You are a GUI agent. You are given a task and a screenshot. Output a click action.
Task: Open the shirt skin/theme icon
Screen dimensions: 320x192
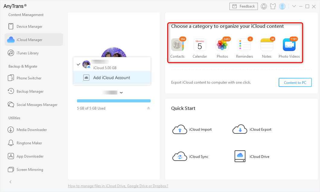pos(273,6)
